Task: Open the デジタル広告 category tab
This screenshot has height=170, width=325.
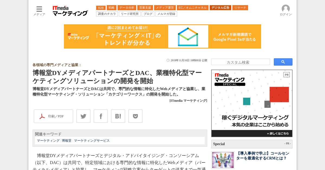Action: coord(220,8)
